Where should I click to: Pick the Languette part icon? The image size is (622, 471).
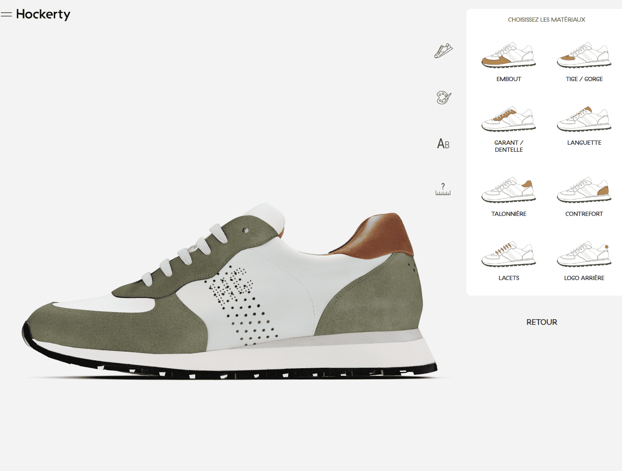coord(584,119)
